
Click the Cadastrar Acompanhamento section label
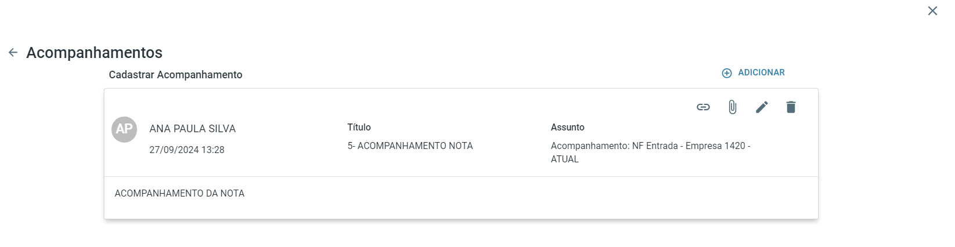pyautogui.click(x=175, y=75)
